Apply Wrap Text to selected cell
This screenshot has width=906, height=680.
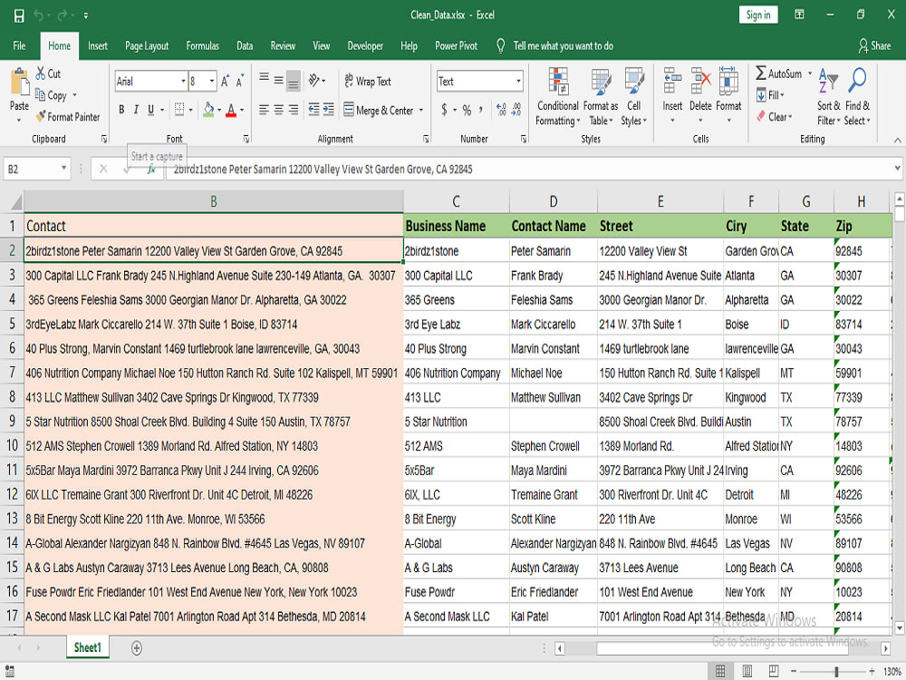point(365,81)
